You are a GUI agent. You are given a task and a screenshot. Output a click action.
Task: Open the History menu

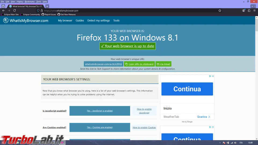tap(20, 2)
